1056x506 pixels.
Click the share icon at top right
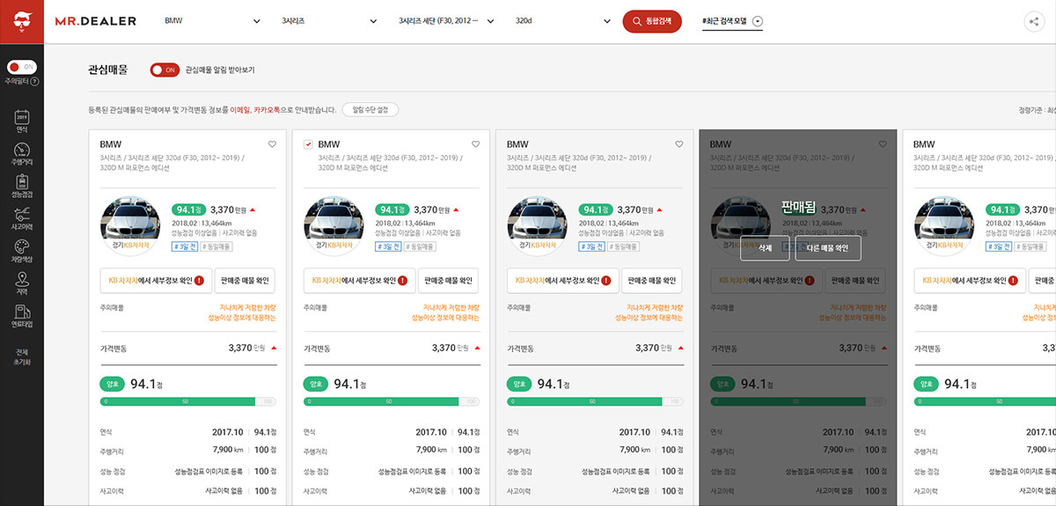click(x=1033, y=22)
